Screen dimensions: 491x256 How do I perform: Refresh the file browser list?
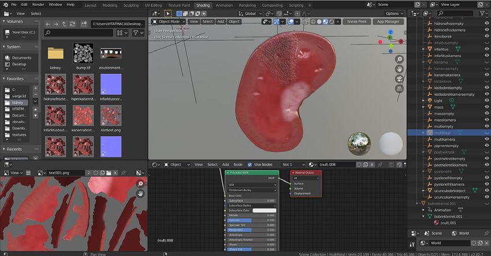[x=72, y=24]
